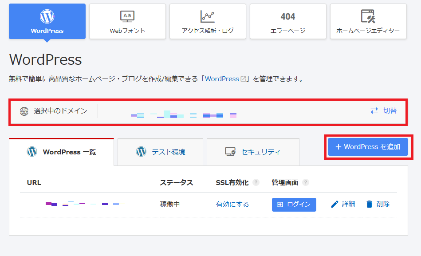Click the 稼働中 status text
The width and height of the screenshot is (421, 256).
click(x=170, y=205)
